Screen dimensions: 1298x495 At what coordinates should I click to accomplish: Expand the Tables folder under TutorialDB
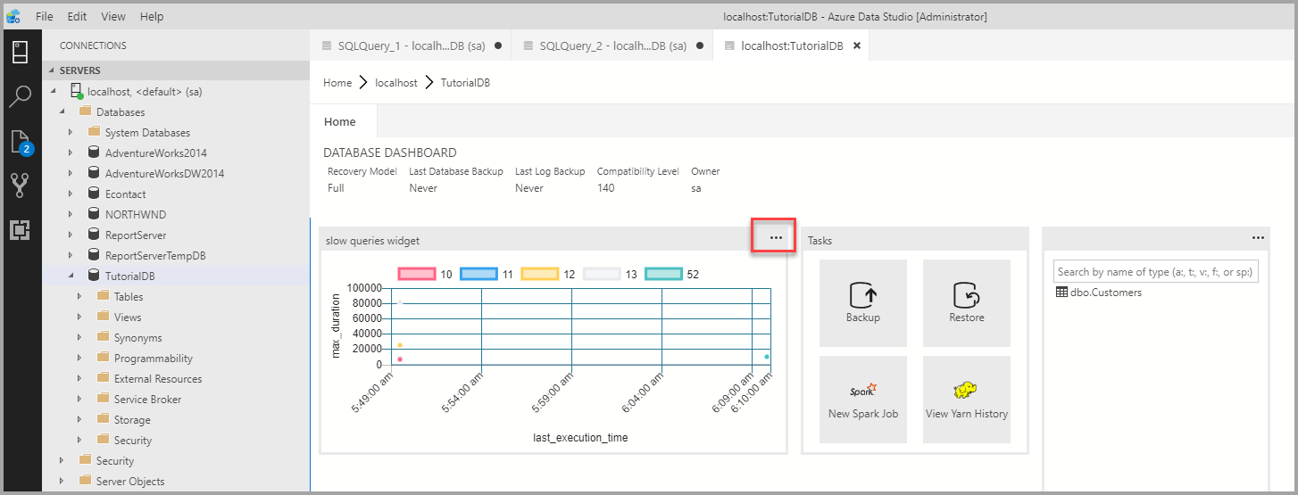pyautogui.click(x=80, y=296)
